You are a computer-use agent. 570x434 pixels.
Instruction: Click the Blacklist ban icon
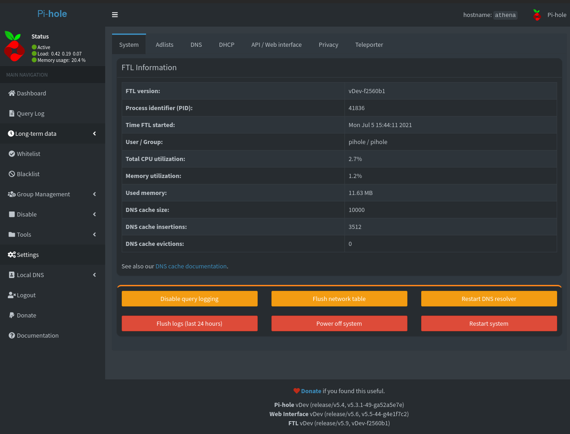(12, 174)
